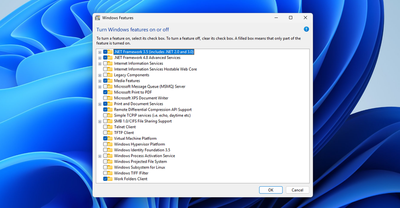Click the Windows Features title bar icon
The image size is (400, 208).
click(x=98, y=18)
